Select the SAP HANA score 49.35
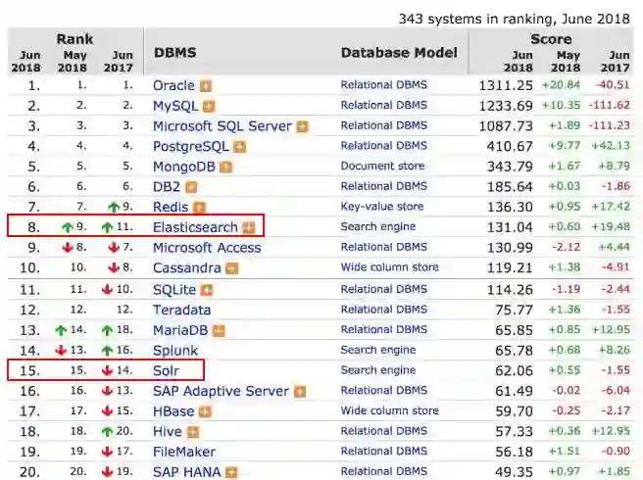This screenshot has height=480, width=643. [x=514, y=472]
